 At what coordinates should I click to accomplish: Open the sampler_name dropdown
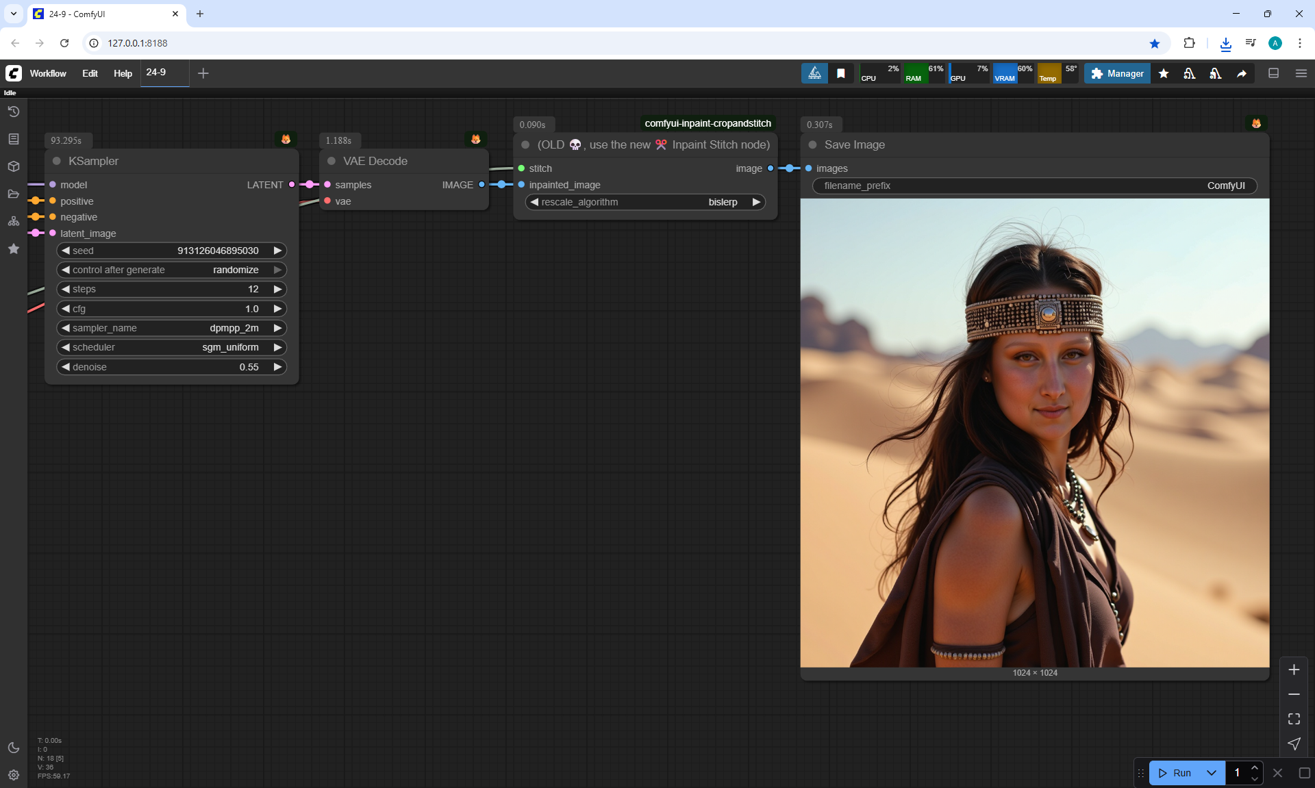point(171,328)
